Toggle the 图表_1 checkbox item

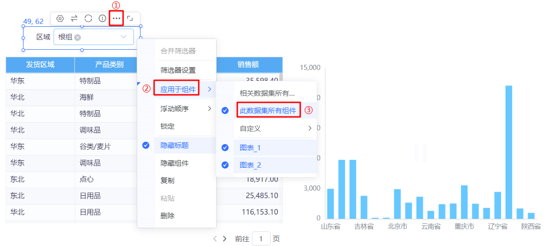click(x=275, y=148)
